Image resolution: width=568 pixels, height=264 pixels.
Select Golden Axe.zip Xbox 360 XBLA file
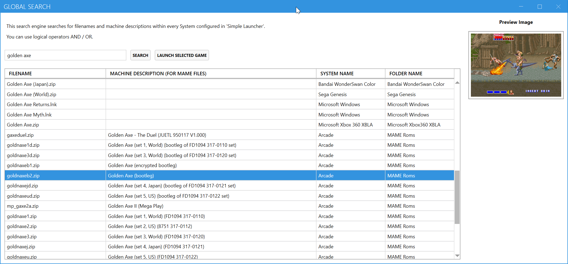point(23,125)
